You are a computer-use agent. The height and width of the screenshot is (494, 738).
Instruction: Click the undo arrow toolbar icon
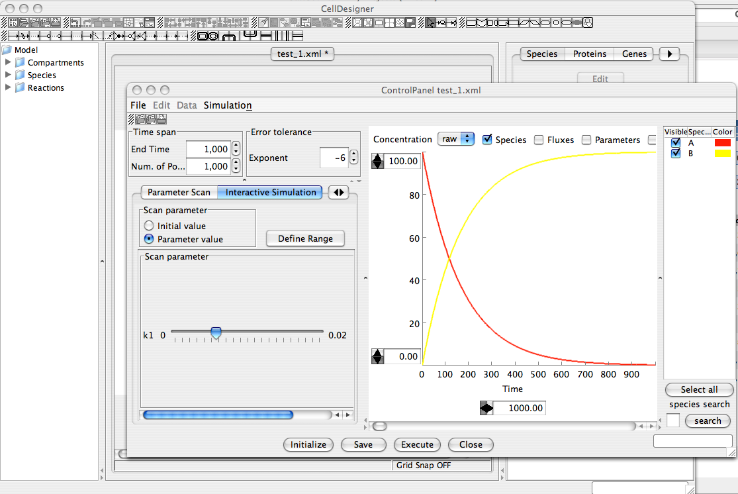[x=75, y=23]
